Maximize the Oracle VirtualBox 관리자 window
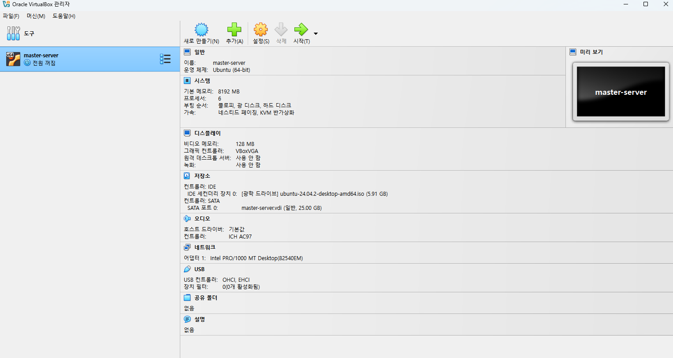This screenshot has height=358, width=673. 646,4
